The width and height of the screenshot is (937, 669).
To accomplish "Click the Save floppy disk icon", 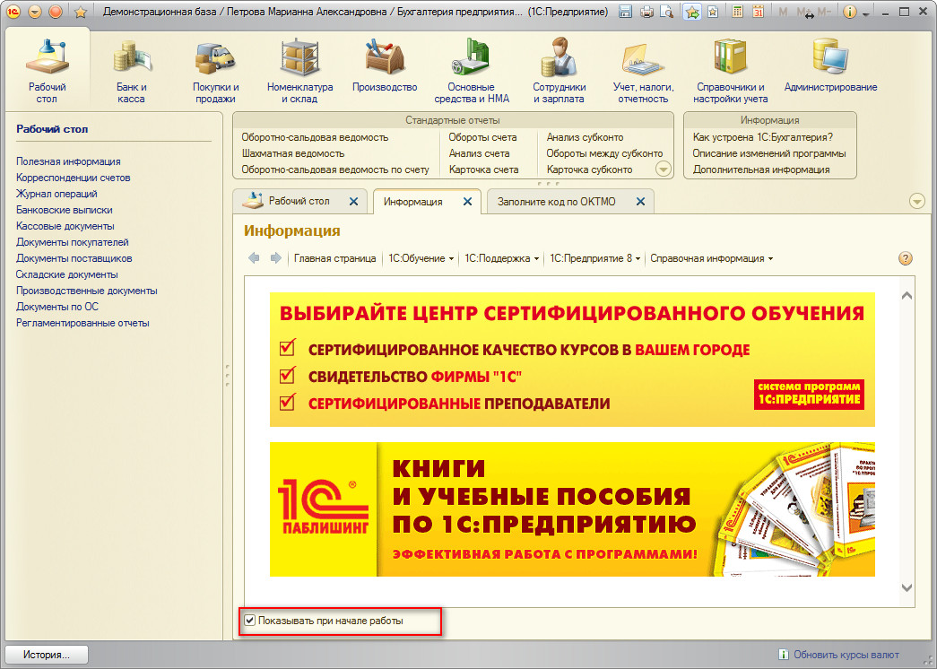I will (625, 12).
